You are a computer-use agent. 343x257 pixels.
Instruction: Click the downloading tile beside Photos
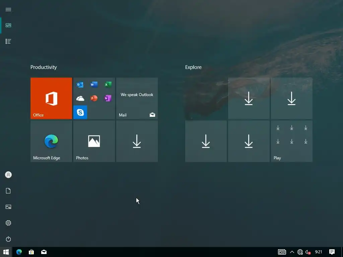coord(137,141)
